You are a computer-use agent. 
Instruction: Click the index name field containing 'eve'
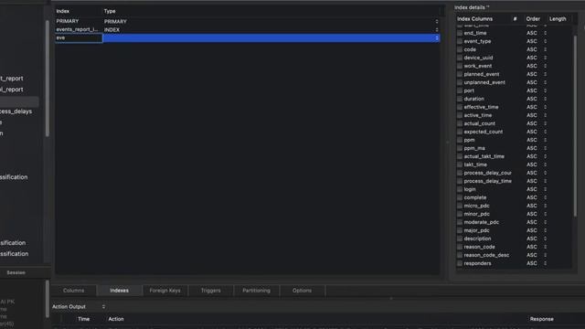tap(79, 38)
